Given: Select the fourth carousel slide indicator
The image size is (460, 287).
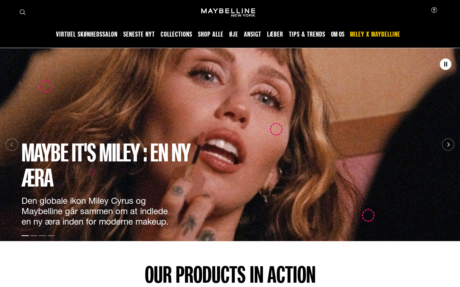Looking at the screenshot, I should point(51,236).
